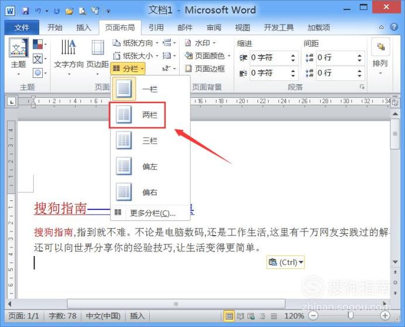
Task: Open 页边距 margins menu
Action: 97,57
